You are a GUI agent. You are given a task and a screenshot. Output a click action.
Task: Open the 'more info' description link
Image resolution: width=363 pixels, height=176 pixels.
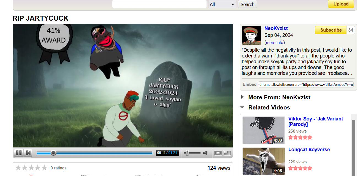[275, 43]
